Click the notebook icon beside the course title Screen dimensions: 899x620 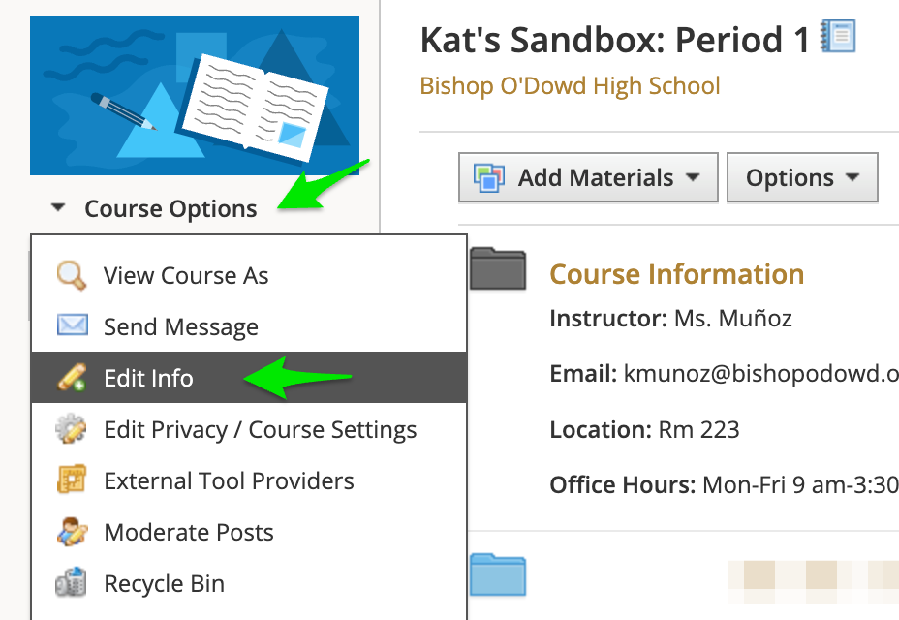click(838, 37)
